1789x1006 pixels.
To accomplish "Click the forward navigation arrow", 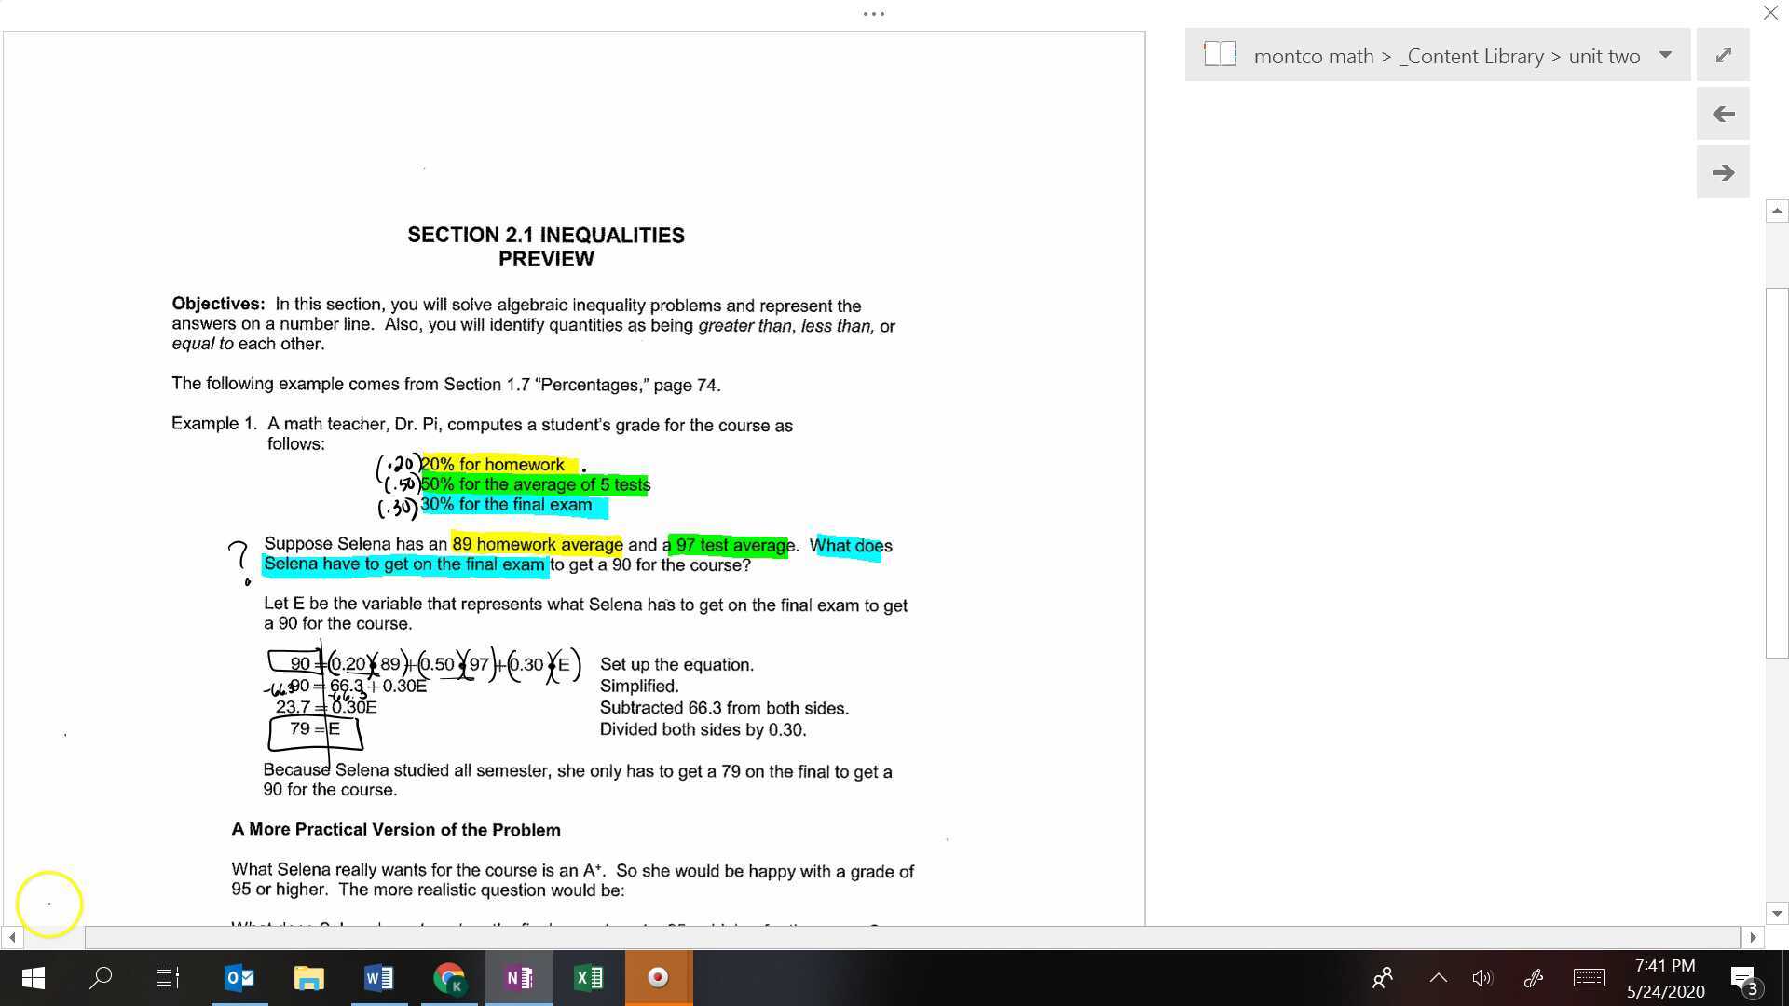I will (1723, 171).
